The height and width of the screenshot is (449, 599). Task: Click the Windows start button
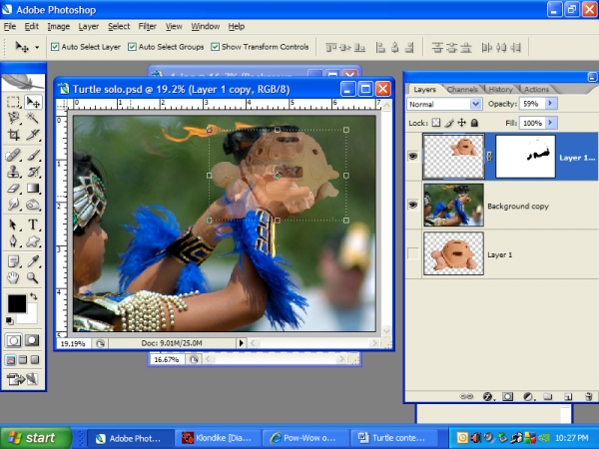coord(36,438)
